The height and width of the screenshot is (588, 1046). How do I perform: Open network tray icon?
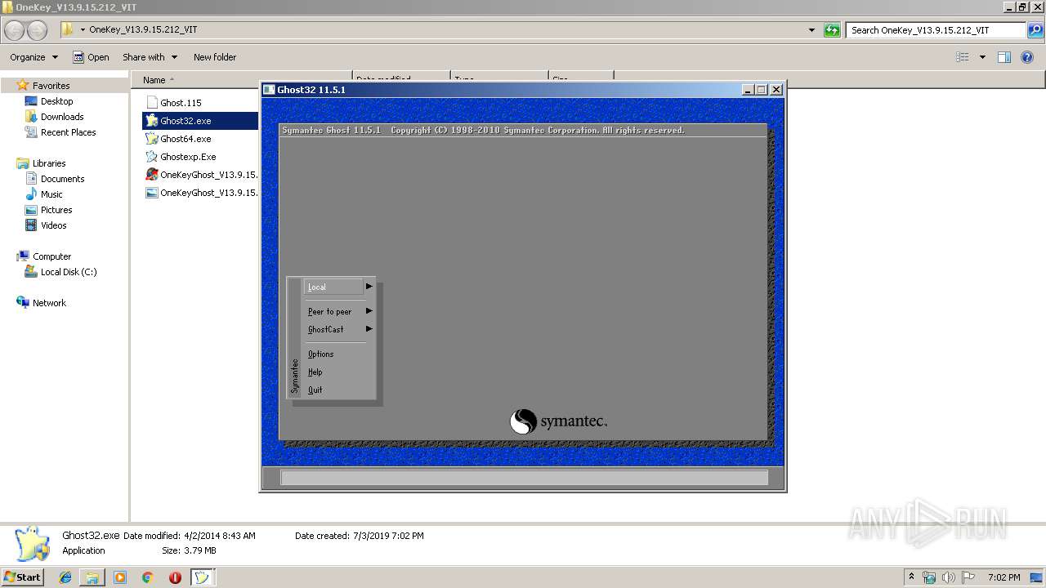pyautogui.click(x=929, y=577)
